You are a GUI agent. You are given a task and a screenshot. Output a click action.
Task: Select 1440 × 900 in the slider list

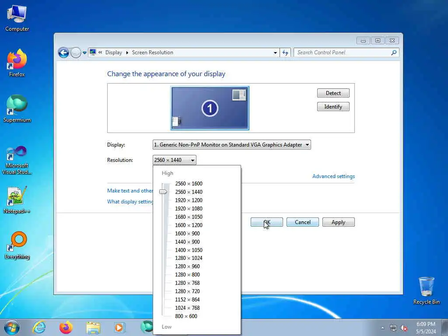(187, 241)
